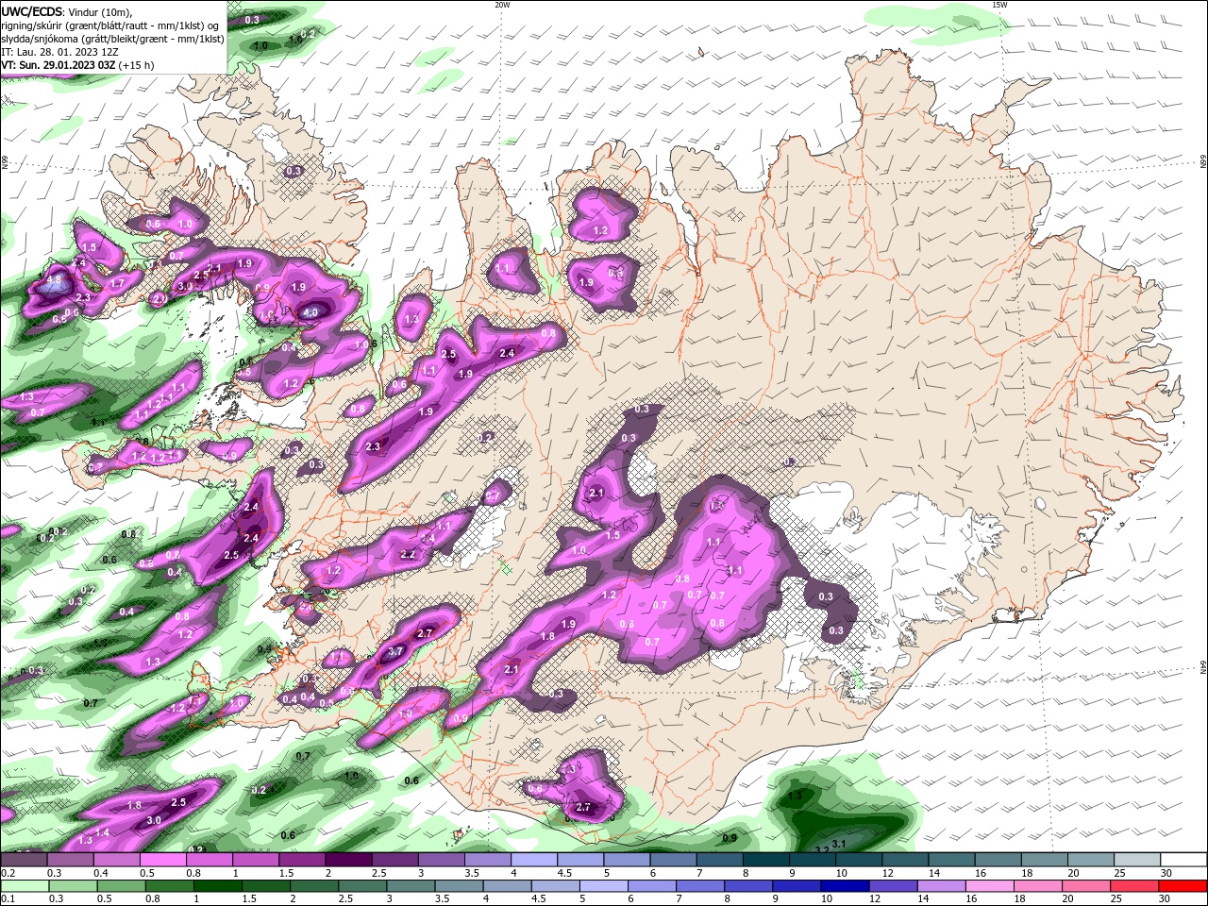Click the '4.8' precipitation value on the map

[x=54, y=280]
